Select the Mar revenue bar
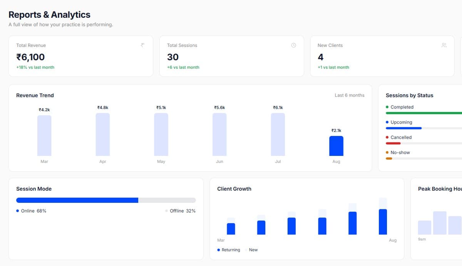 [x=44, y=136]
